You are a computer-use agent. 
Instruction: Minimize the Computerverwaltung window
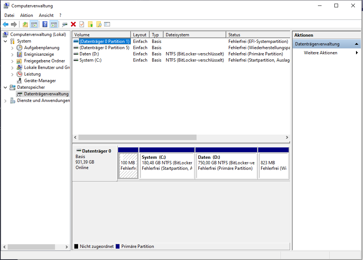[320, 6]
